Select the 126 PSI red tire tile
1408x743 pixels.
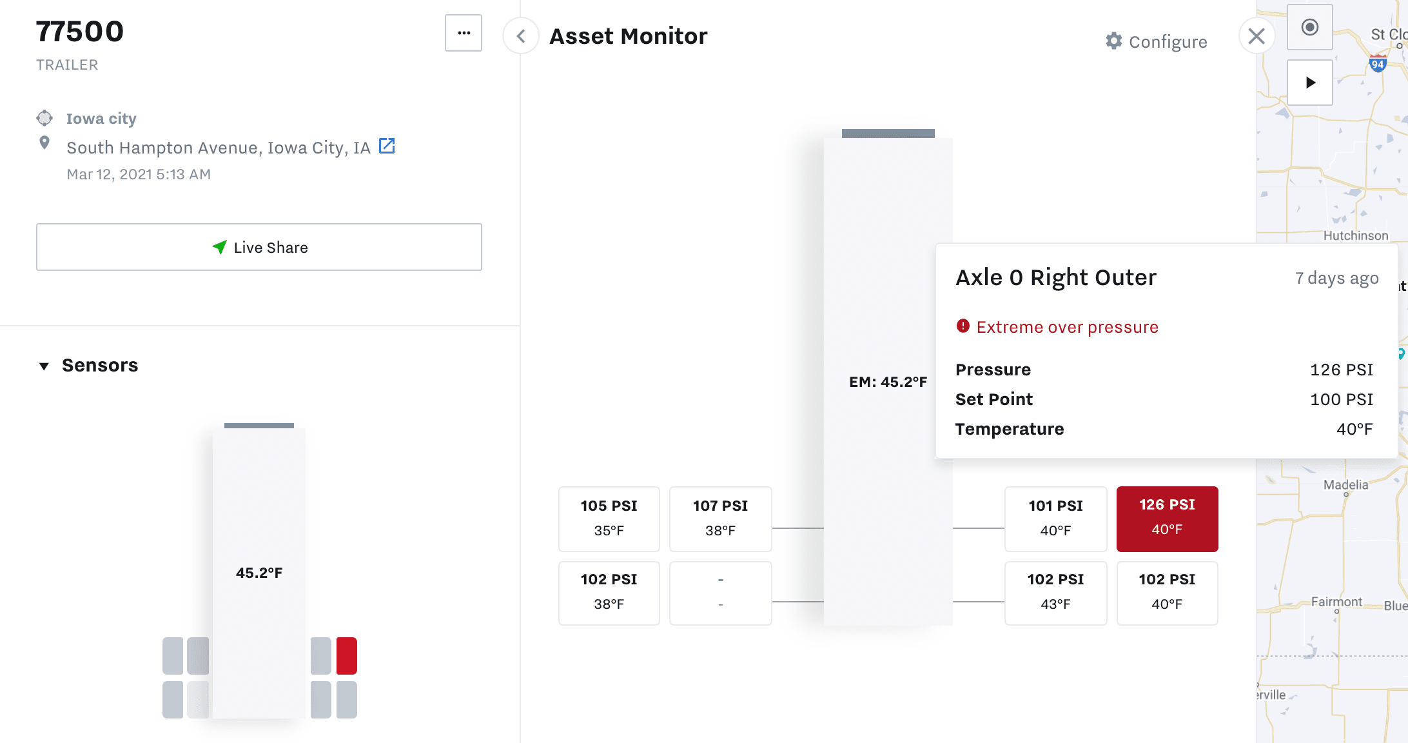pyautogui.click(x=1167, y=519)
